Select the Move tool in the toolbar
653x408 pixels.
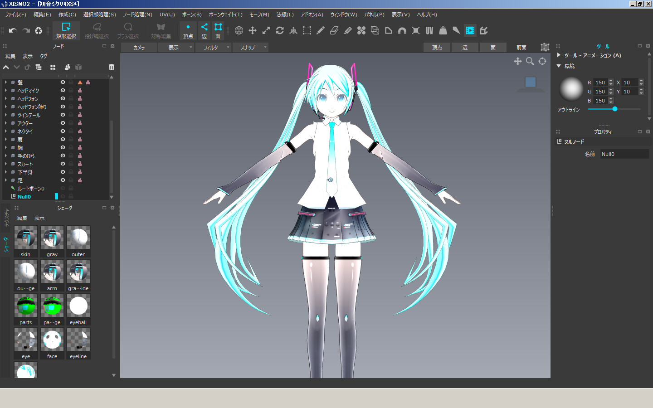253,30
